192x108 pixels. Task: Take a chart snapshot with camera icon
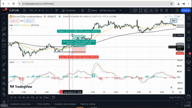177,10
